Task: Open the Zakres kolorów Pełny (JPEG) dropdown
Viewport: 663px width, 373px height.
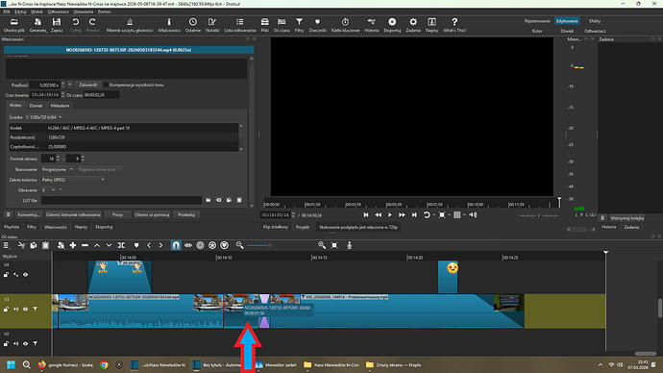Action: 74,180
